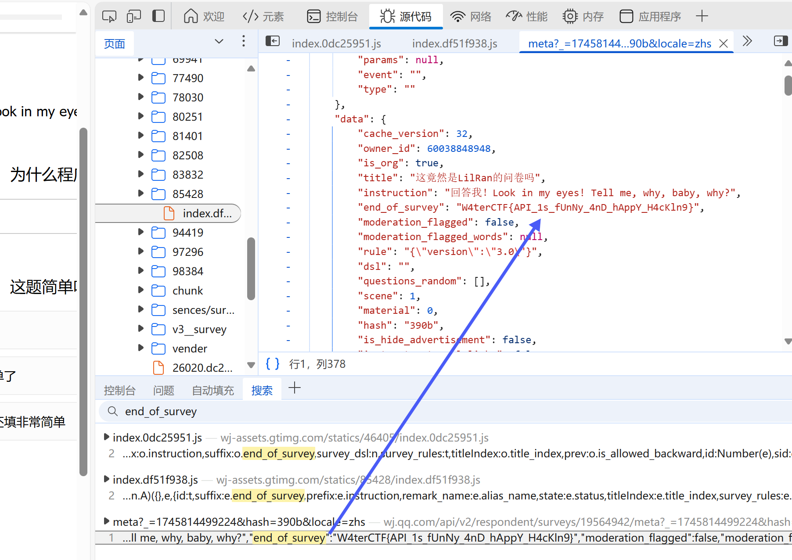Click file tree scroll-up arrow

pos(251,68)
